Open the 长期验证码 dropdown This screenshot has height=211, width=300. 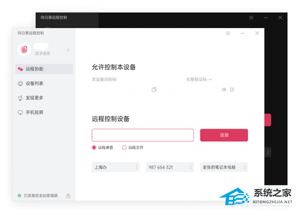tap(199, 79)
